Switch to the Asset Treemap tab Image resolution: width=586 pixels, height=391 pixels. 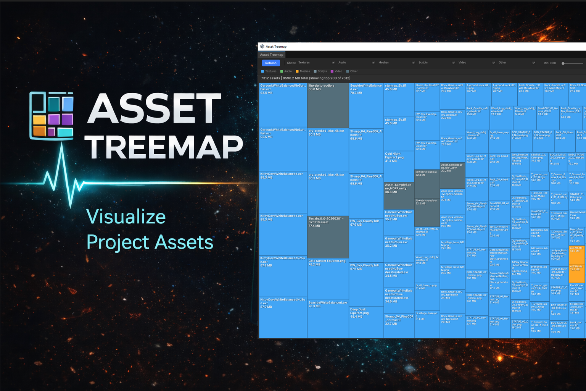(272, 55)
